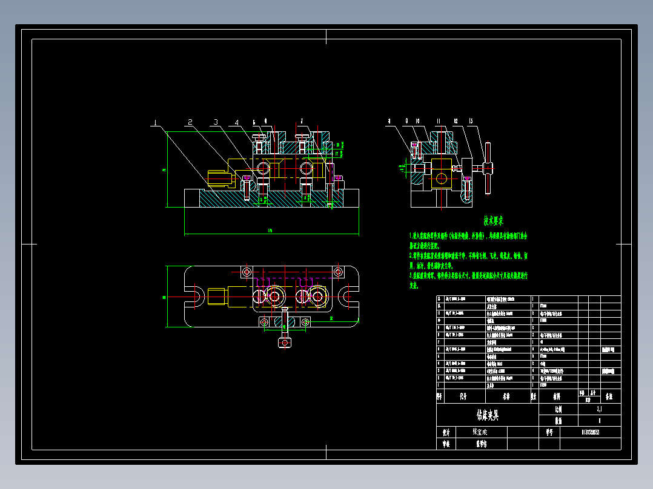653x489 pixels.
Task: Select balloon number 11 in side view
Action: pyautogui.click(x=439, y=121)
